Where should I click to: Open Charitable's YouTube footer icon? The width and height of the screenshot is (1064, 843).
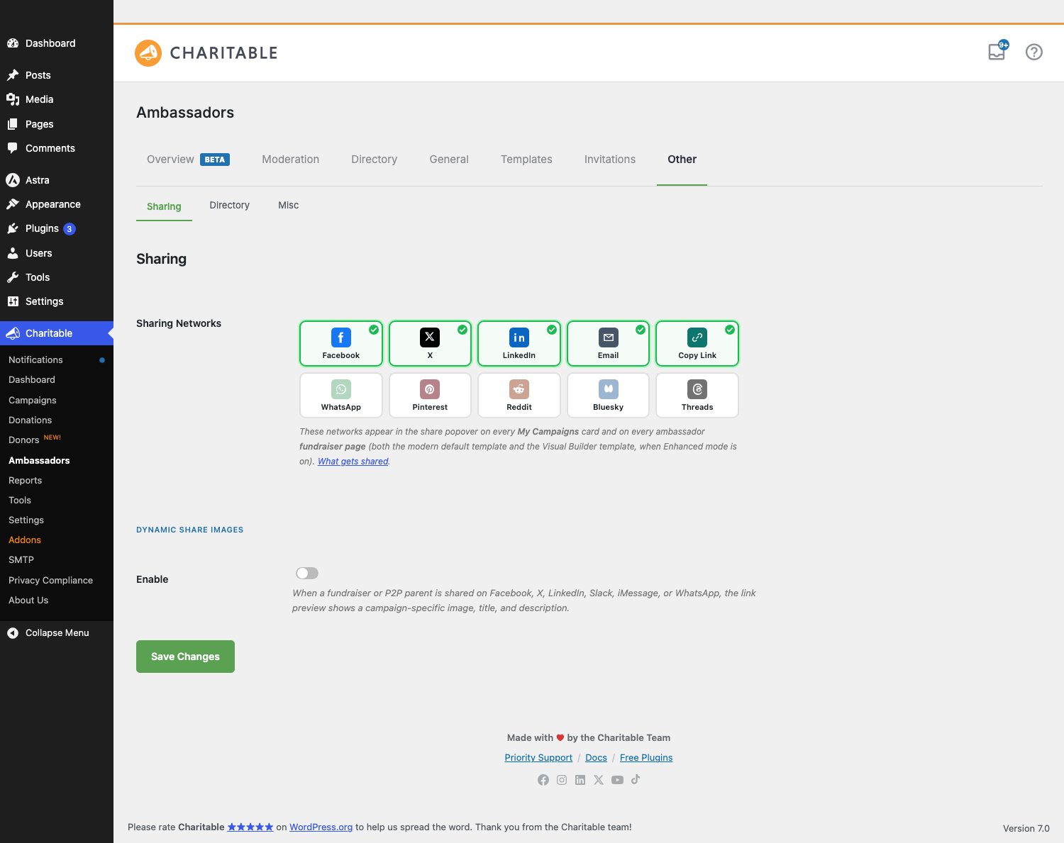[617, 780]
